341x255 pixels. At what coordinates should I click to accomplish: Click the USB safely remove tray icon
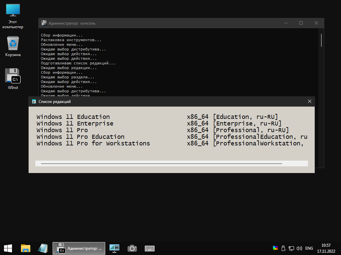(283, 248)
